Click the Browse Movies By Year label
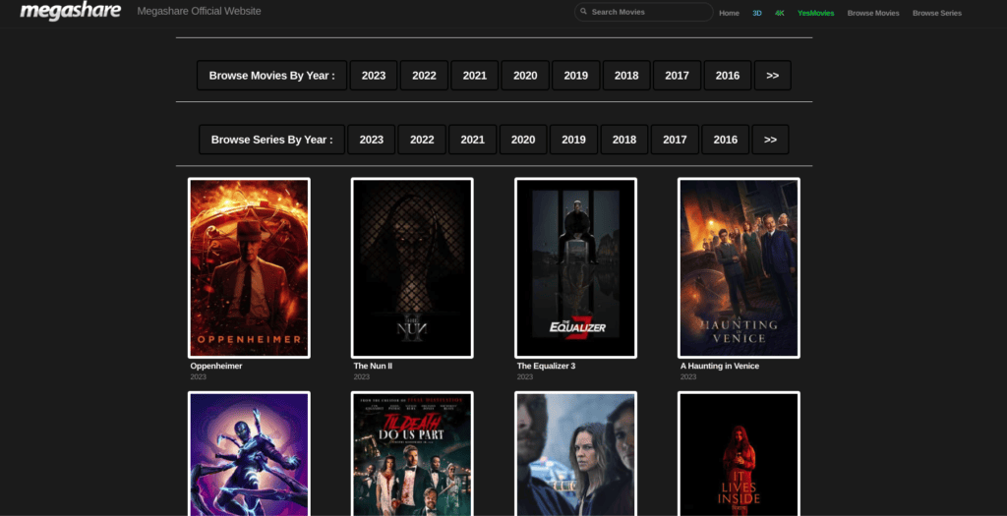Screen dimensions: 1007x516 271,75
